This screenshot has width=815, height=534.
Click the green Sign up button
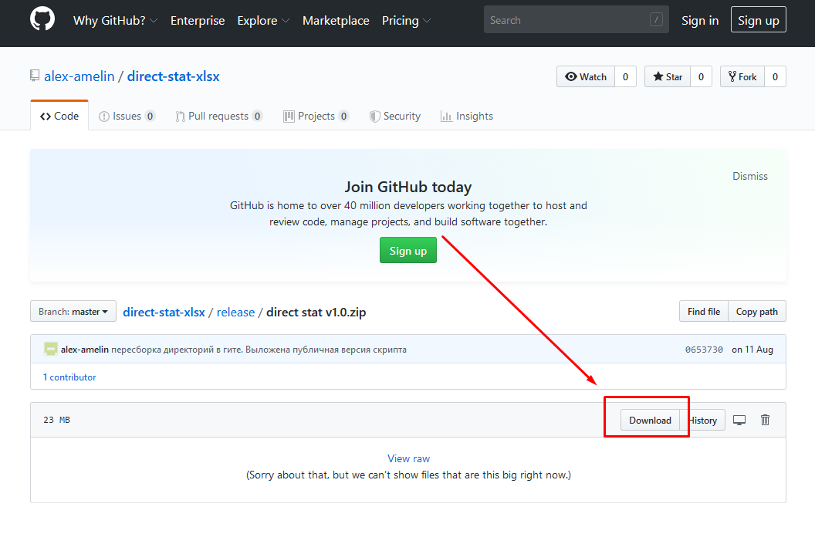coord(408,250)
